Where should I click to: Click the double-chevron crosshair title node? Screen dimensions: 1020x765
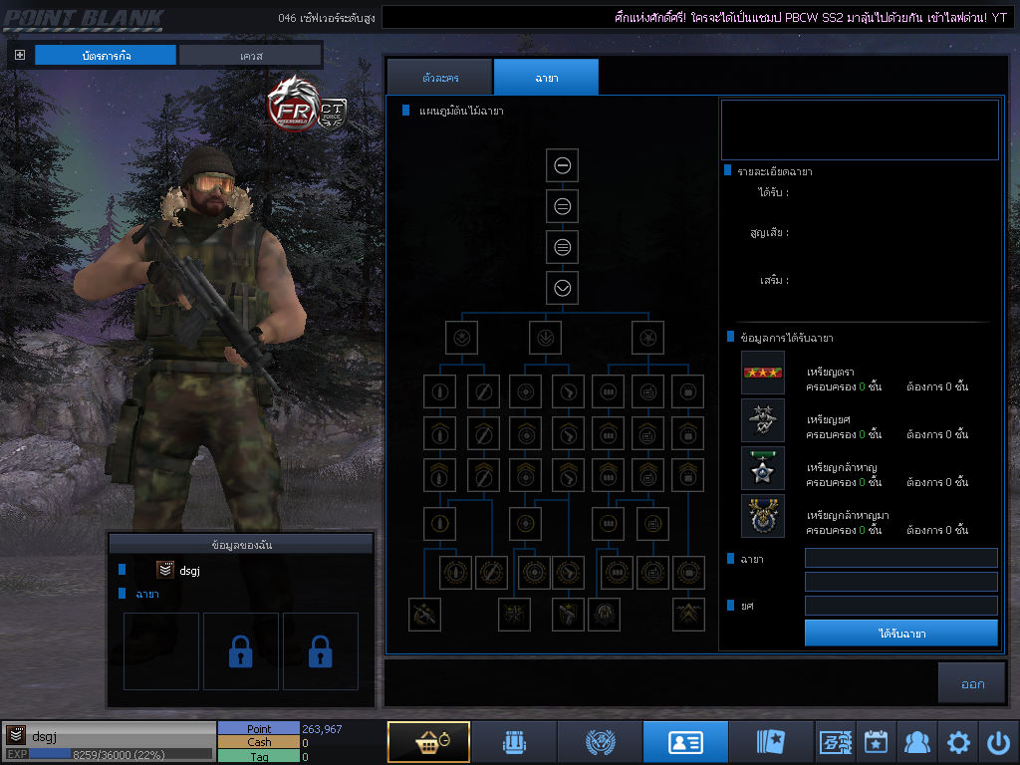tap(526, 475)
